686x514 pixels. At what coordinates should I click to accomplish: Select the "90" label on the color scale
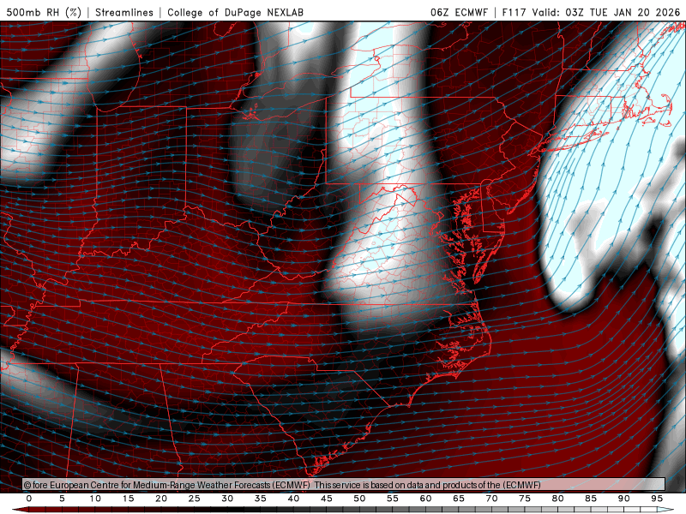coord(624,499)
